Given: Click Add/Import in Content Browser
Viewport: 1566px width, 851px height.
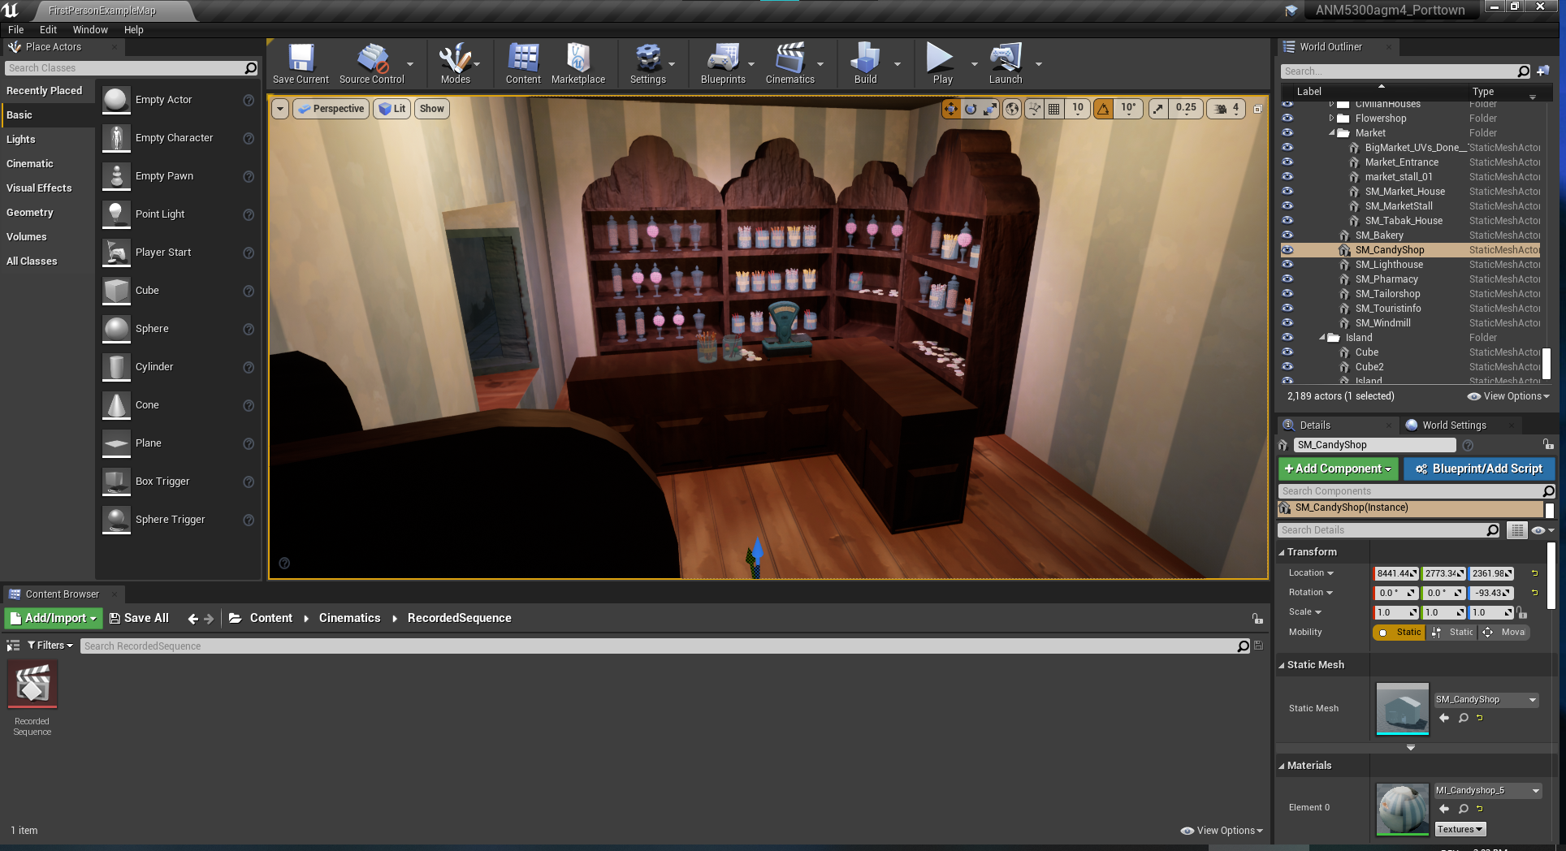Looking at the screenshot, I should pyautogui.click(x=54, y=619).
